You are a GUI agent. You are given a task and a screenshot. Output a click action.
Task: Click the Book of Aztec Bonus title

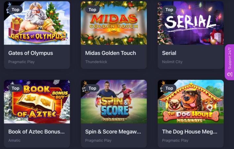36,132
